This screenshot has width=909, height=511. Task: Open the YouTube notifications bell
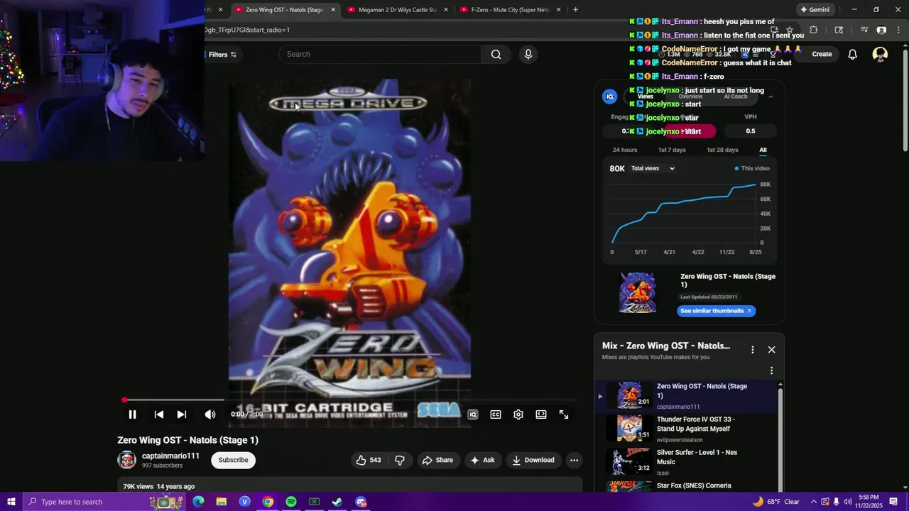tap(853, 54)
